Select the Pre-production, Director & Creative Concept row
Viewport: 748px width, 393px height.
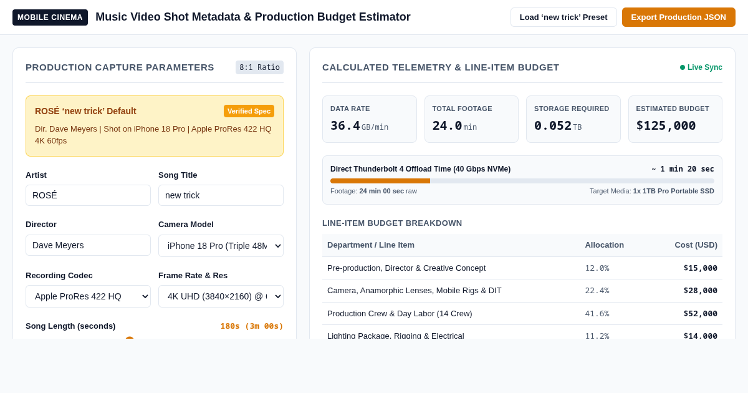pyautogui.click(x=522, y=268)
